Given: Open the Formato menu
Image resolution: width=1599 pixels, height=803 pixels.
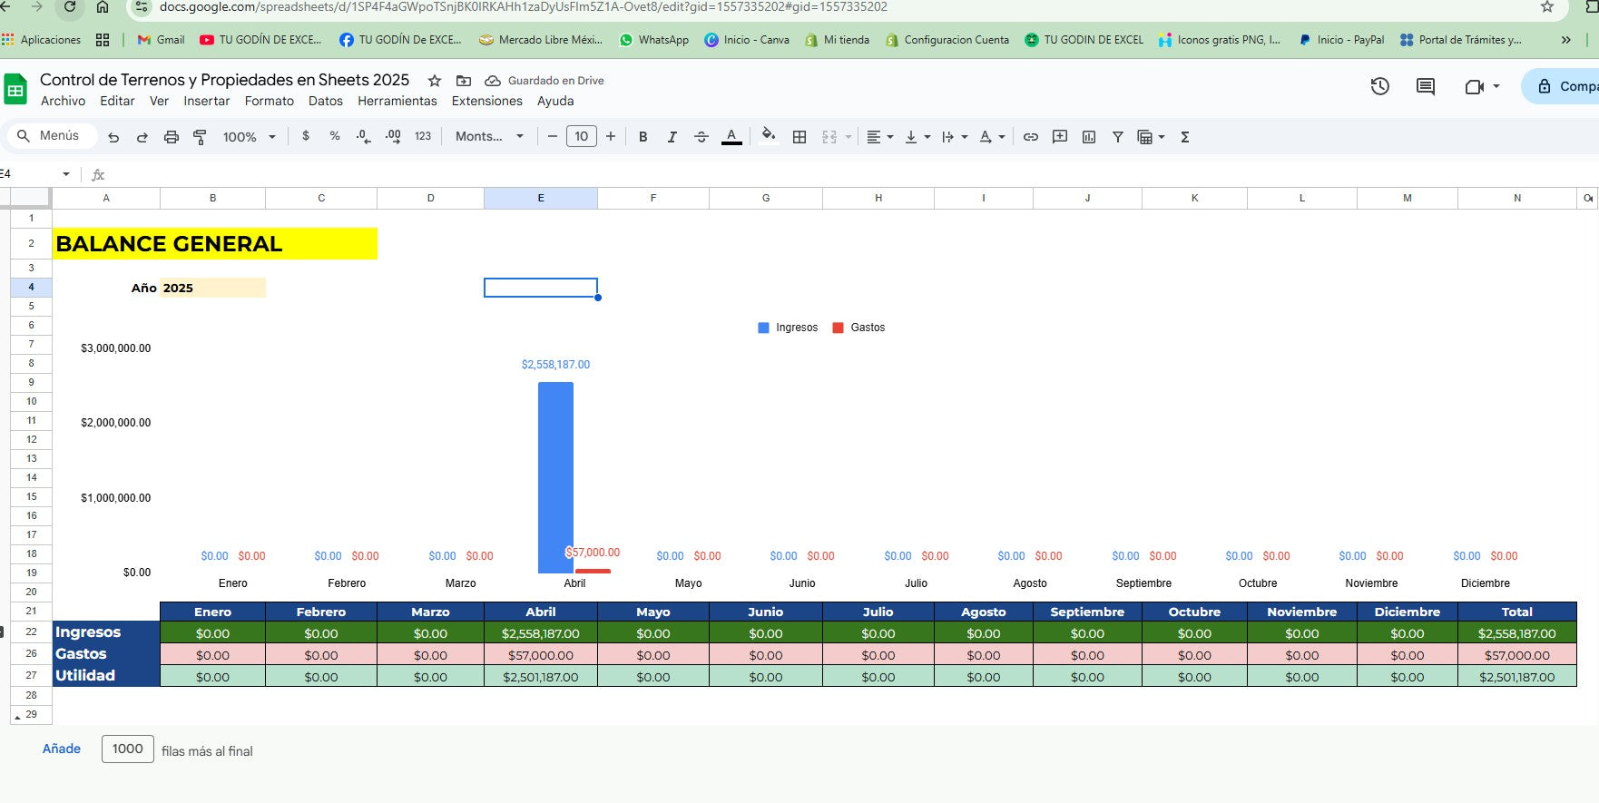Looking at the screenshot, I should coord(270,101).
